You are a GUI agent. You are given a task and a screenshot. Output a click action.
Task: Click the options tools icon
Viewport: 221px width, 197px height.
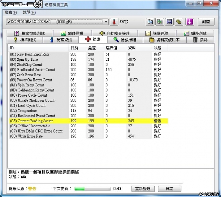pos(179,22)
